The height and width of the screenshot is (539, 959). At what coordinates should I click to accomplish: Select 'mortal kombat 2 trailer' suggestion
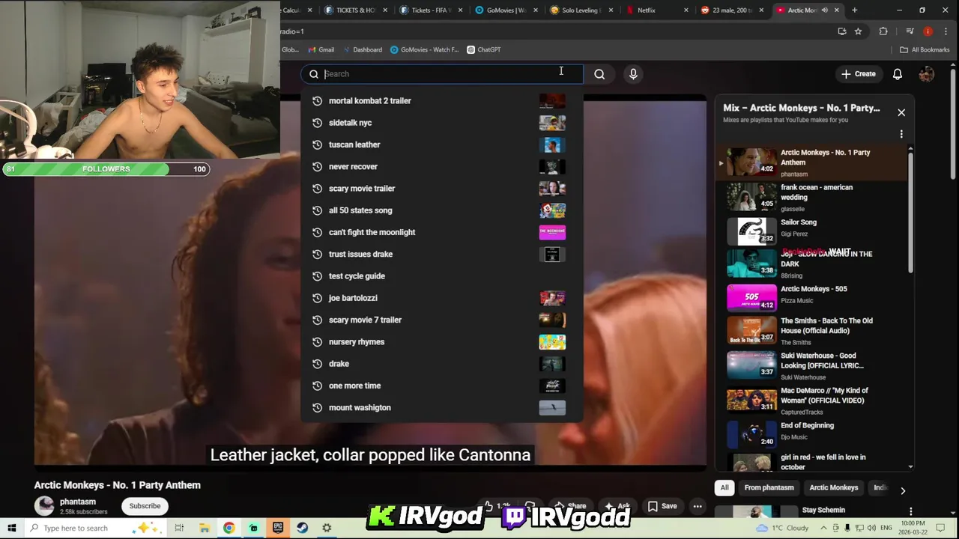click(x=442, y=101)
